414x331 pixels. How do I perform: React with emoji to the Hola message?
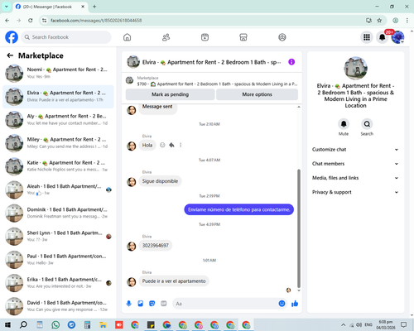point(162,145)
